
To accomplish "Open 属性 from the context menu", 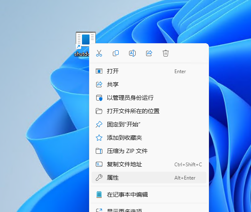I will [149, 177].
